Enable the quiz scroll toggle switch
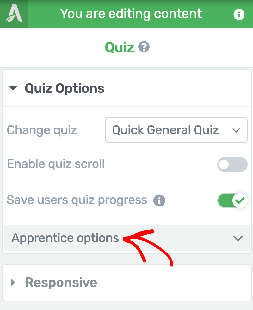This screenshot has width=253, height=310. [x=232, y=164]
